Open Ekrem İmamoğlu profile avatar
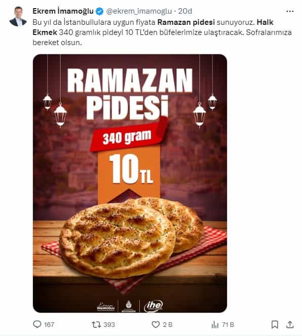Viewport: 302px width, 336px height. 18,17
